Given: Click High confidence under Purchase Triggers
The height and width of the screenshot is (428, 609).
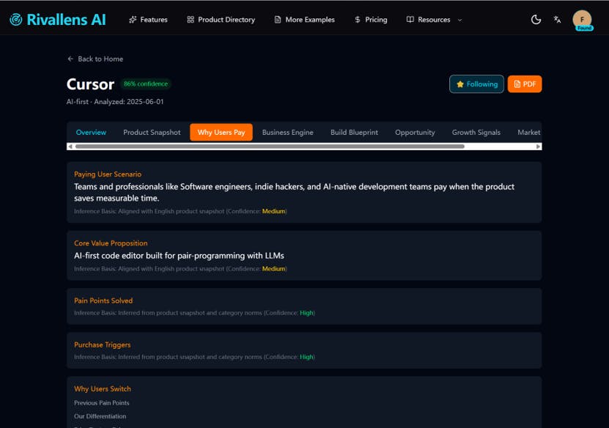Looking at the screenshot, I should (x=306, y=357).
